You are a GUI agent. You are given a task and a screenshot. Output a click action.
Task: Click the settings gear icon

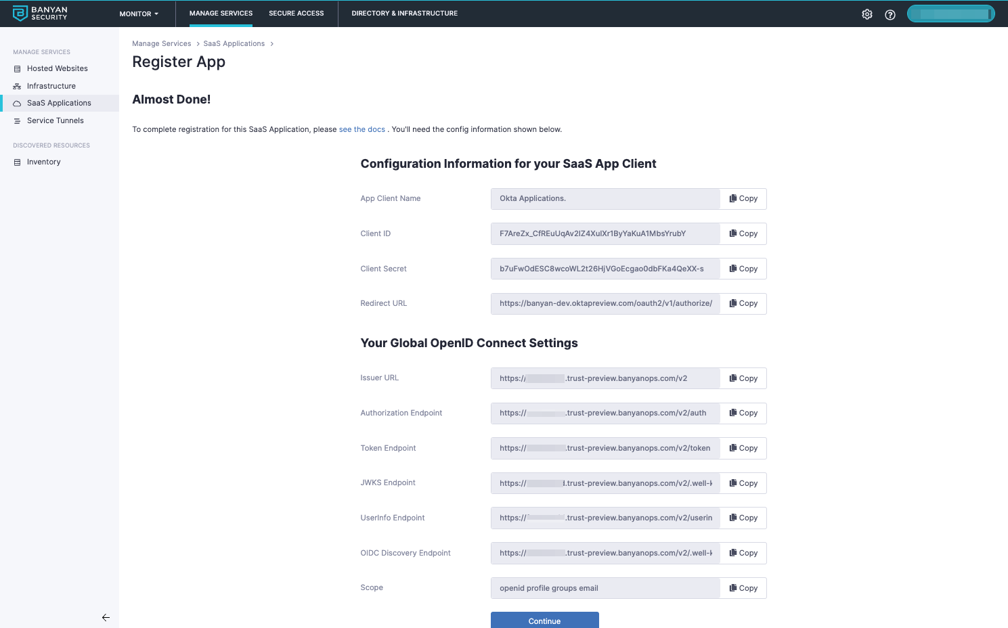(867, 14)
